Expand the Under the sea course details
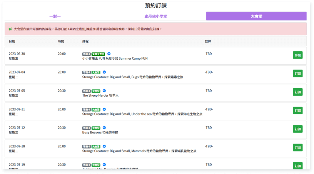Screen dimensions: 314x174 (x=104, y=109)
